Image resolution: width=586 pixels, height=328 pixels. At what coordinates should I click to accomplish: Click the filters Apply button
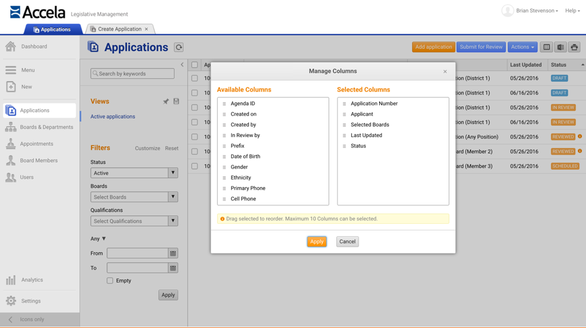point(168,295)
